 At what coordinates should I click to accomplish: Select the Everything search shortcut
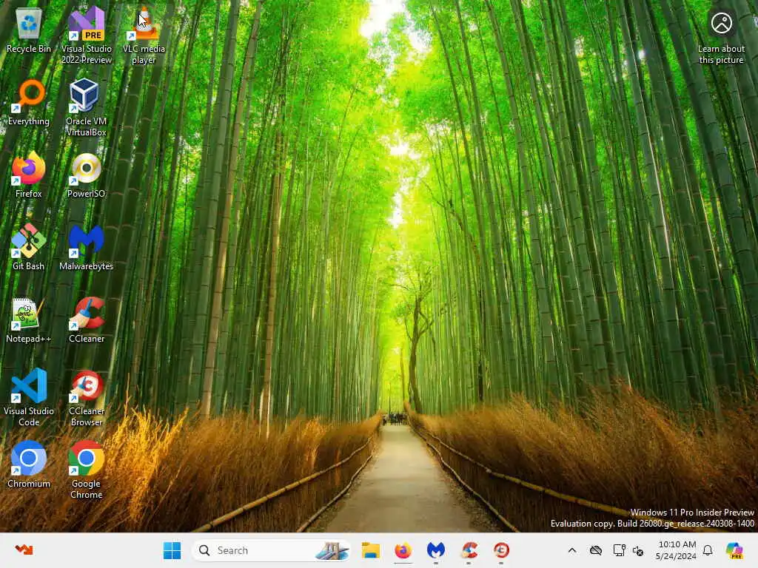point(29,102)
